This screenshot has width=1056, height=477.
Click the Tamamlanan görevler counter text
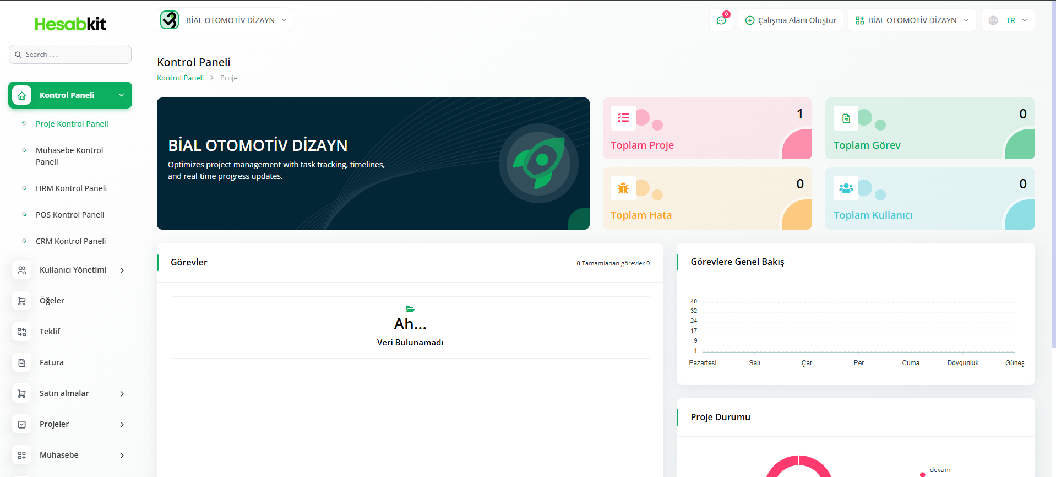coord(613,263)
